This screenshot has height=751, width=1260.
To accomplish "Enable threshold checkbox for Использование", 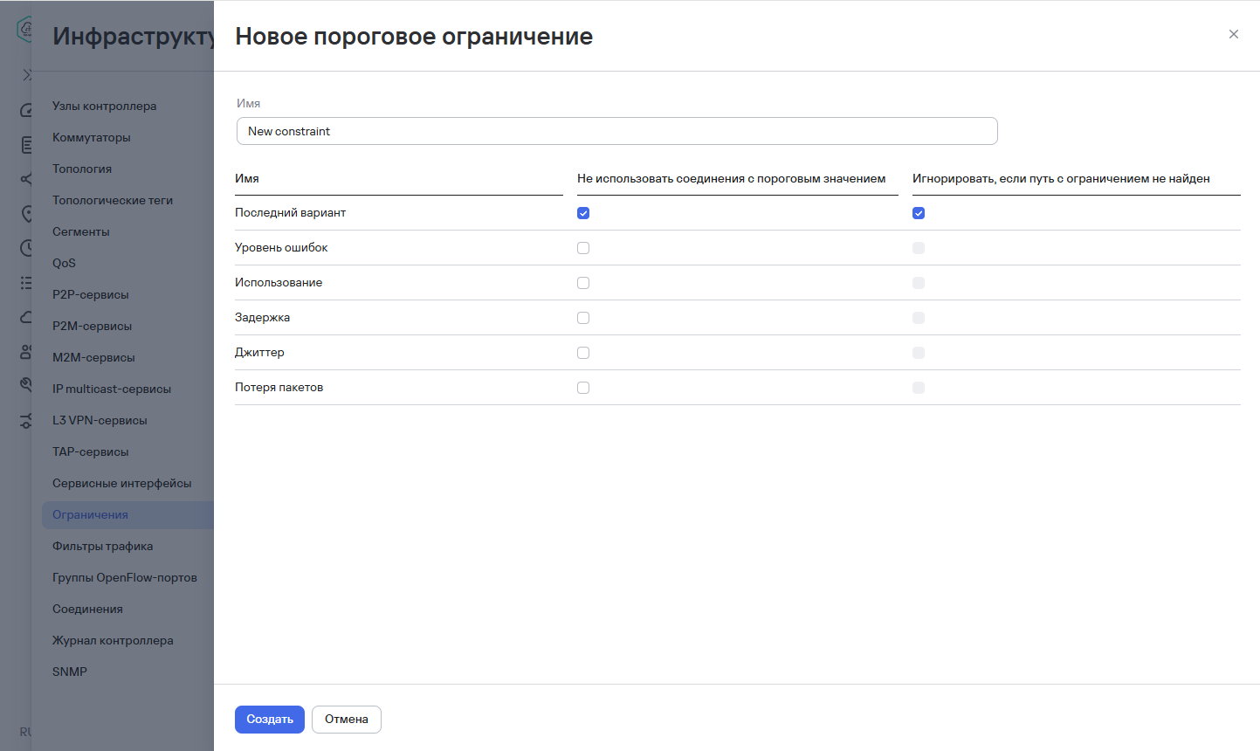I will (583, 283).
